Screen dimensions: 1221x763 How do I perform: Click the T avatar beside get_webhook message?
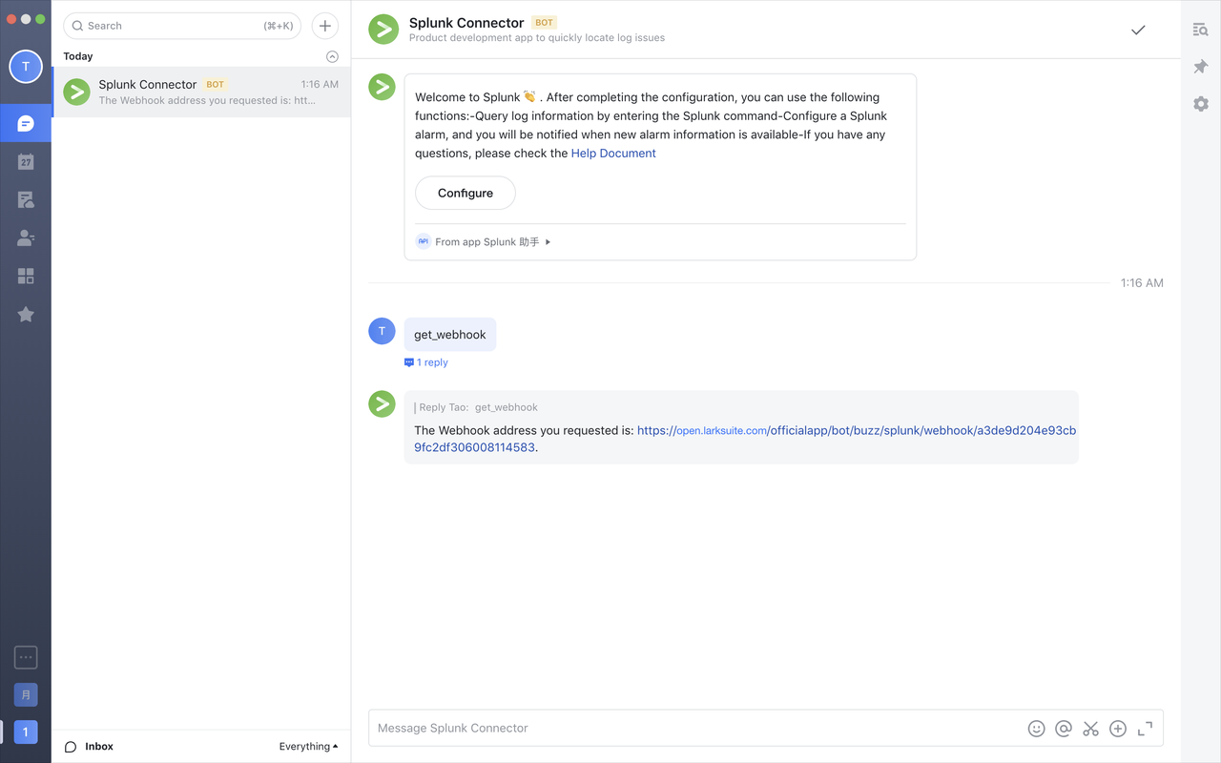click(382, 331)
